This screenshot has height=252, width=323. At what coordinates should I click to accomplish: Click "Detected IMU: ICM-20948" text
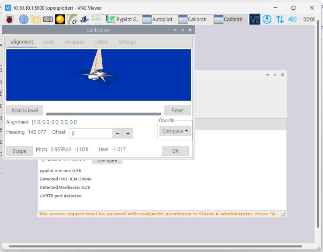(66, 179)
